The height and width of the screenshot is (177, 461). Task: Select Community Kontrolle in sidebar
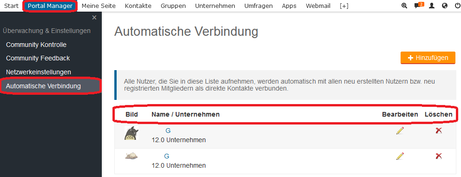36,45
